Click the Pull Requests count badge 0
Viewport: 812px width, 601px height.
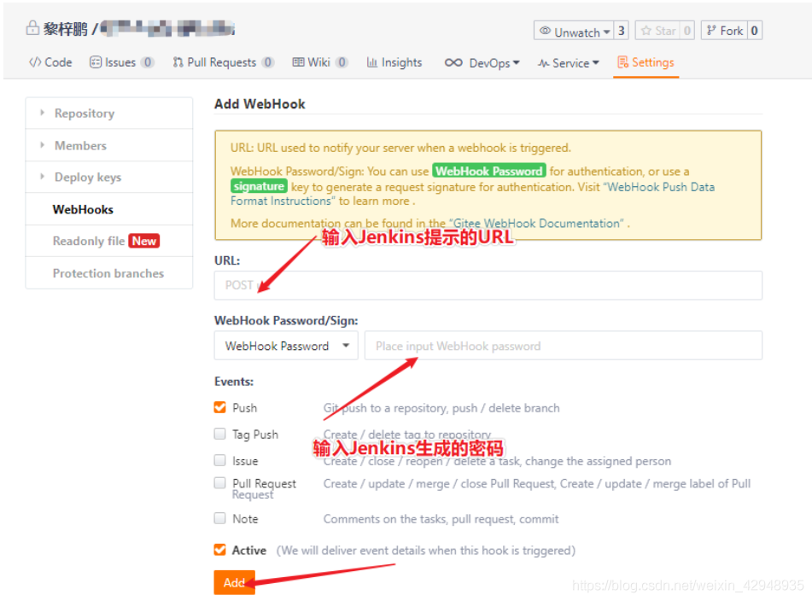[x=267, y=62]
